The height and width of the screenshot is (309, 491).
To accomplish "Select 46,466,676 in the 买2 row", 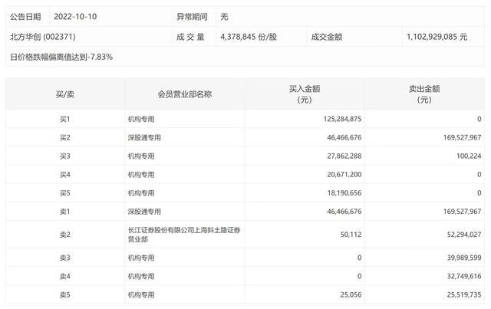I will coord(344,137).
